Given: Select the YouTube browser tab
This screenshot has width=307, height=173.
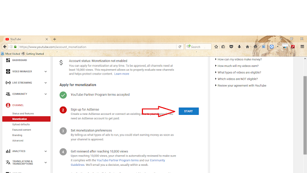Looking at the screenshot, I should pos(26,39).
